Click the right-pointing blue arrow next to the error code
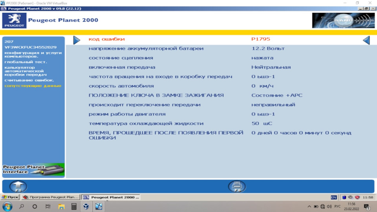 tap(77, 40)
